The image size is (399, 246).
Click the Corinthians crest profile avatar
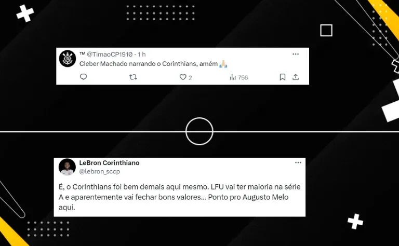pyautogui.click(x=68, y=59)
